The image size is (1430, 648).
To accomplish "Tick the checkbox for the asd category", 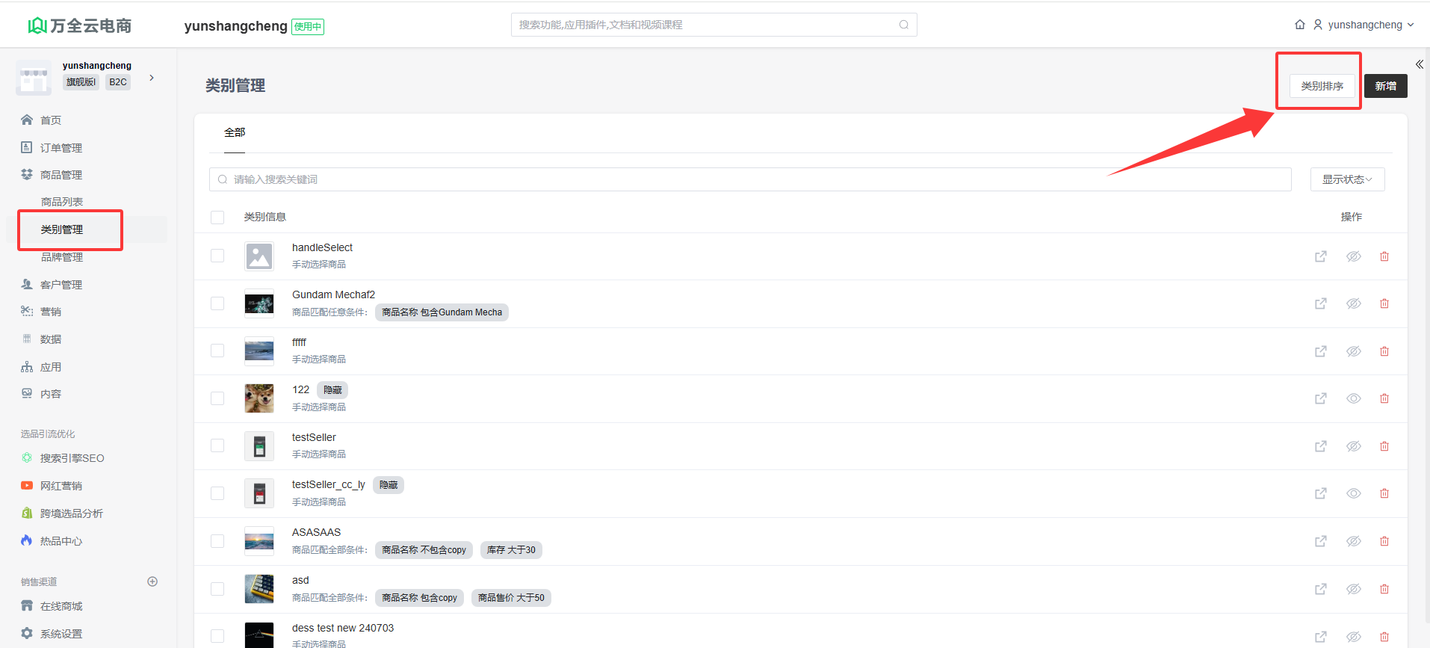I will point(217,589).
